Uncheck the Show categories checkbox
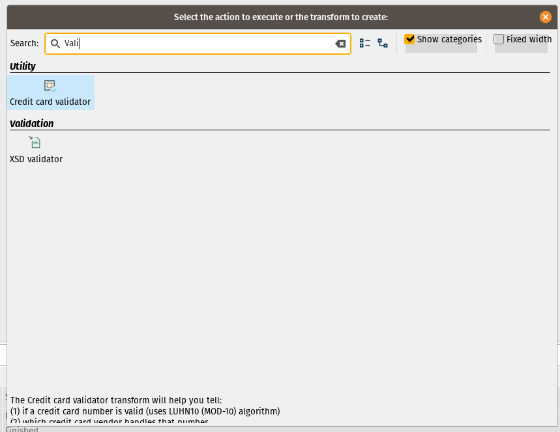This screenshot has width=560, height=432. click(409, 39)
